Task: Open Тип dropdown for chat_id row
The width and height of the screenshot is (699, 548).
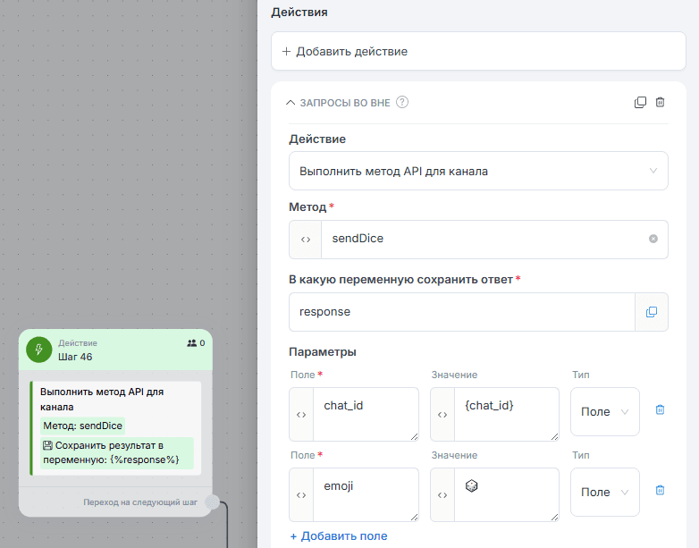Action: point(605,411)
